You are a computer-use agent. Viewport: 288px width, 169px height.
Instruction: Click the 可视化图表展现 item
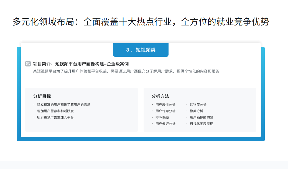[x=201, y=124]
